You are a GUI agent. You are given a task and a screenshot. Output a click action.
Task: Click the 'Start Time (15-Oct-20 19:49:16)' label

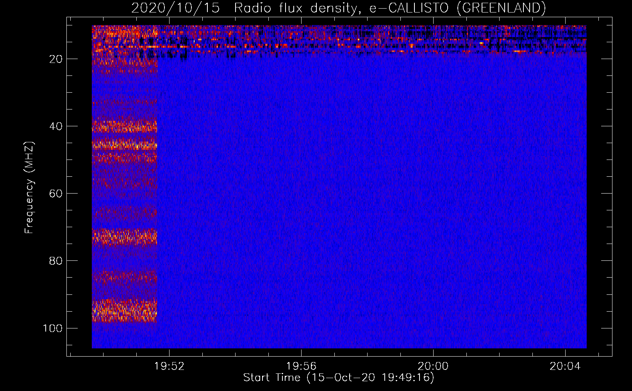[x=339, y=378]
